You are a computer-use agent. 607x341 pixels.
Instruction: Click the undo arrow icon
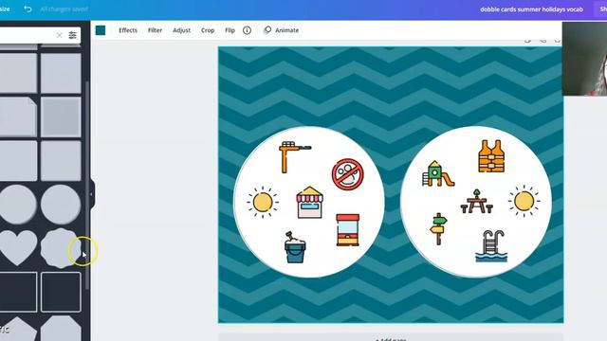pyautogui.click(x=28, y=9)
